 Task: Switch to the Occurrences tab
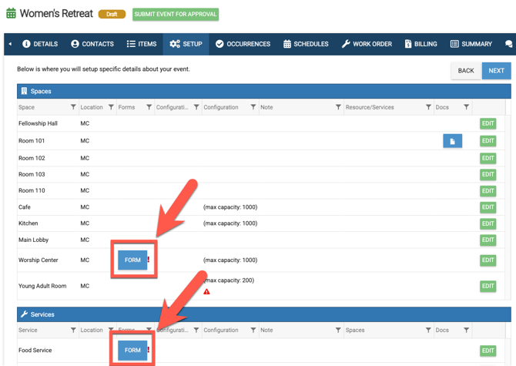coord(243,44)
